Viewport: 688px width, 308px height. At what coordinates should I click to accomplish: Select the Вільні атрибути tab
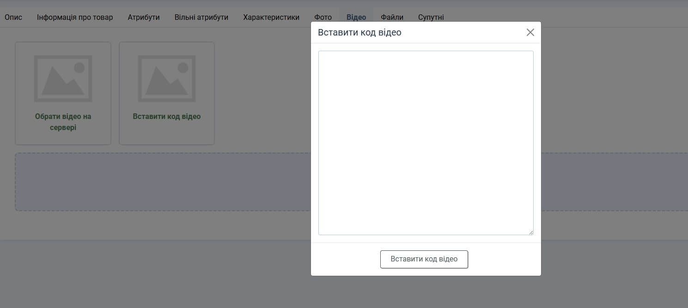click(201, 17)
